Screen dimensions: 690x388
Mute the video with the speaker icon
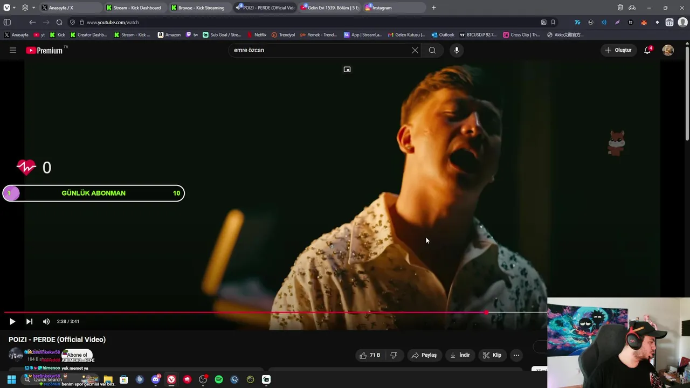[46, 321]
